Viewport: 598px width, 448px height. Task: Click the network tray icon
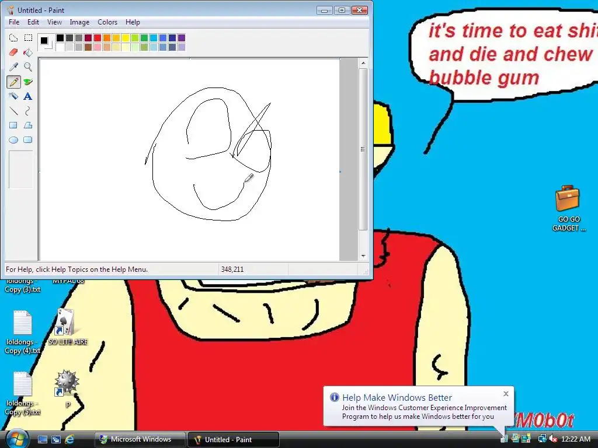click(542, 439)
